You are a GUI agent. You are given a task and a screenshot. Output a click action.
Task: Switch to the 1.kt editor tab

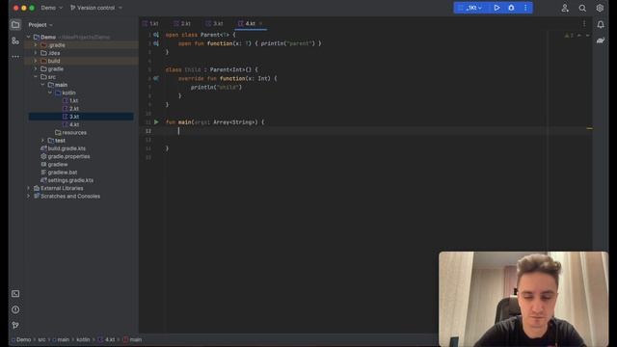150,23
